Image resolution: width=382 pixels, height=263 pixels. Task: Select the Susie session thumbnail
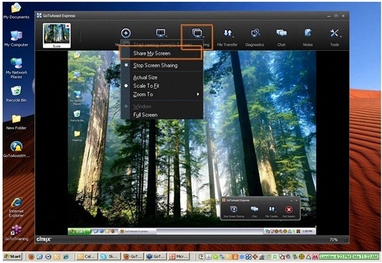click(x=56, y=35)
